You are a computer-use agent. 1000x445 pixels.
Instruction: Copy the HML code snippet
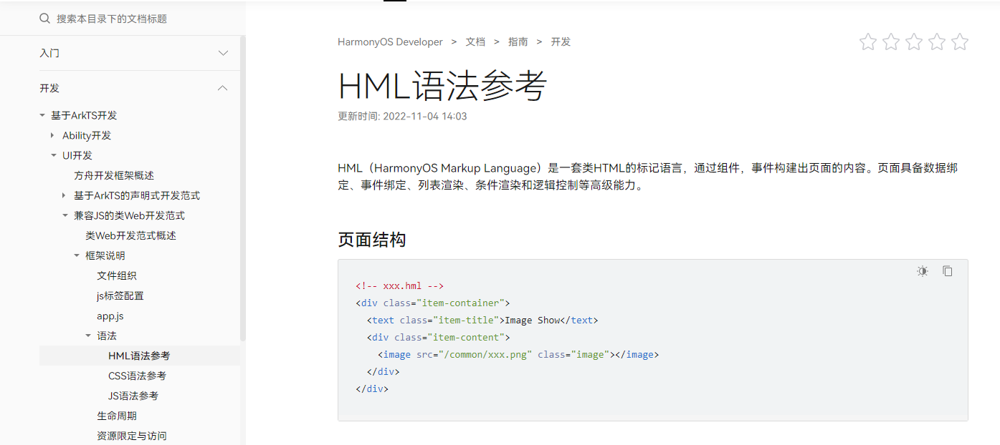(x=948, y=271)
